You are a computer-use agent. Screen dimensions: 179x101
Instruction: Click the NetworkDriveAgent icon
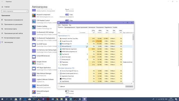34,92
